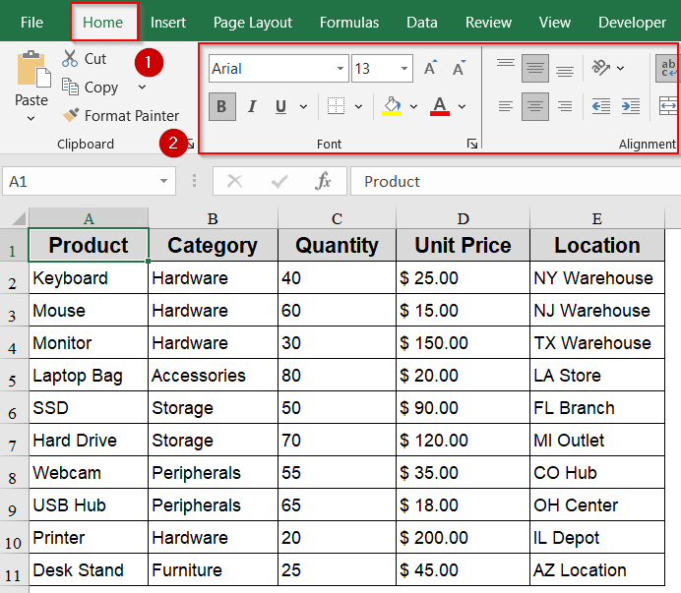The height and width of the screenshot is (593, 681).
Task: Increase font size with larger A icon
Action: [x=431, y=68]
